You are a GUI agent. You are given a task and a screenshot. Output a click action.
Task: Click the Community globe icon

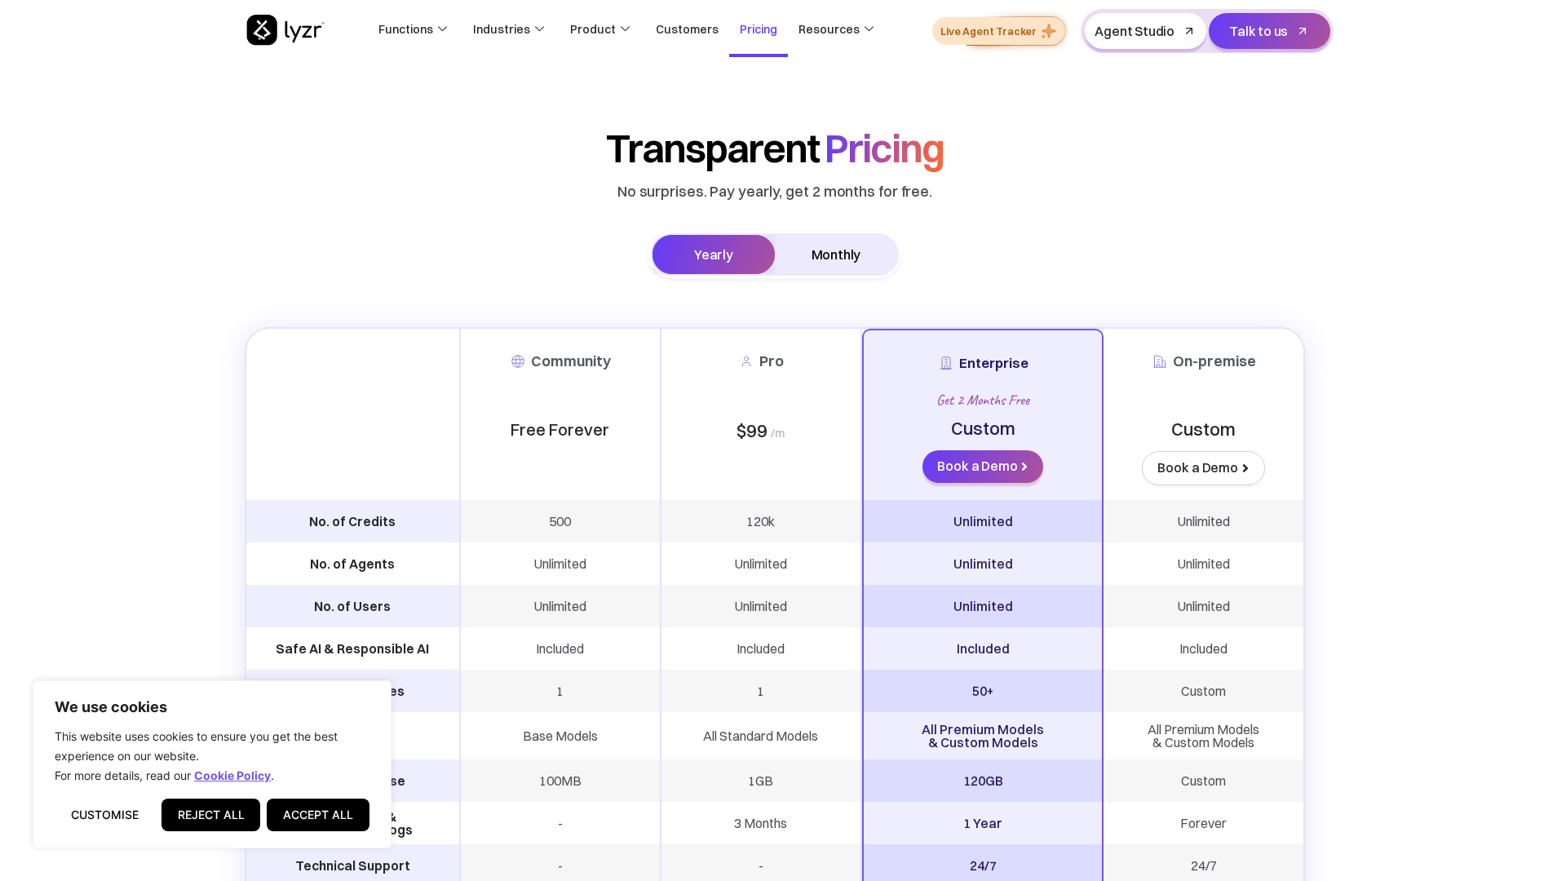[x=518, y=361]
